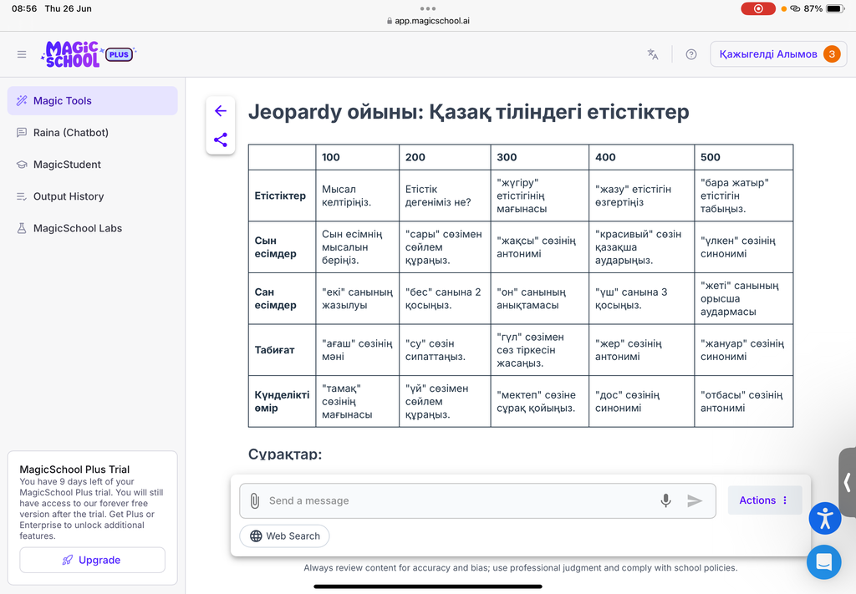Toggle the Web Search option

tap(284, 536)
